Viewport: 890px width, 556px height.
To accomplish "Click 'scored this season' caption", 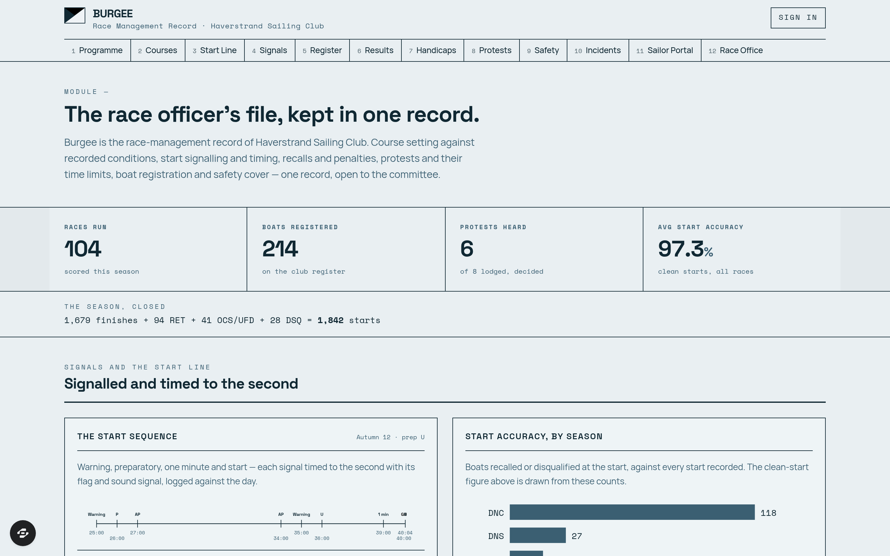I will point(102,272).
